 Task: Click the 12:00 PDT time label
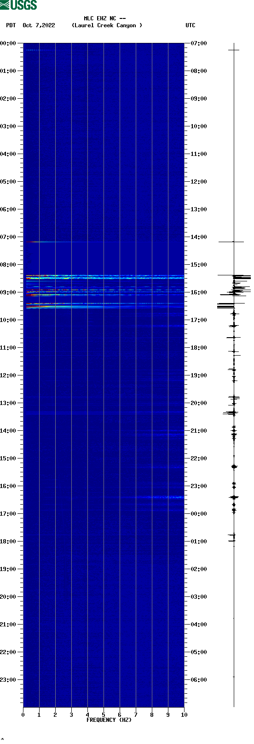(8, 375)
